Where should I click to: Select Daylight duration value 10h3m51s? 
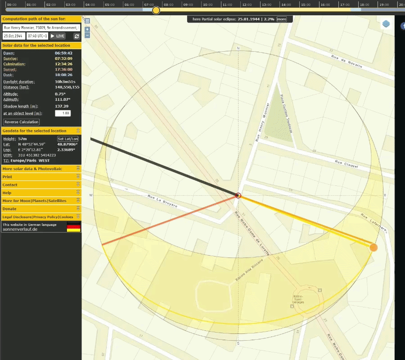tap(65, 81)
